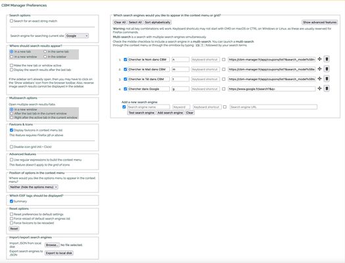Click the new 'Search engine name' field
The image size is (345, 263).
click(149, 107)
